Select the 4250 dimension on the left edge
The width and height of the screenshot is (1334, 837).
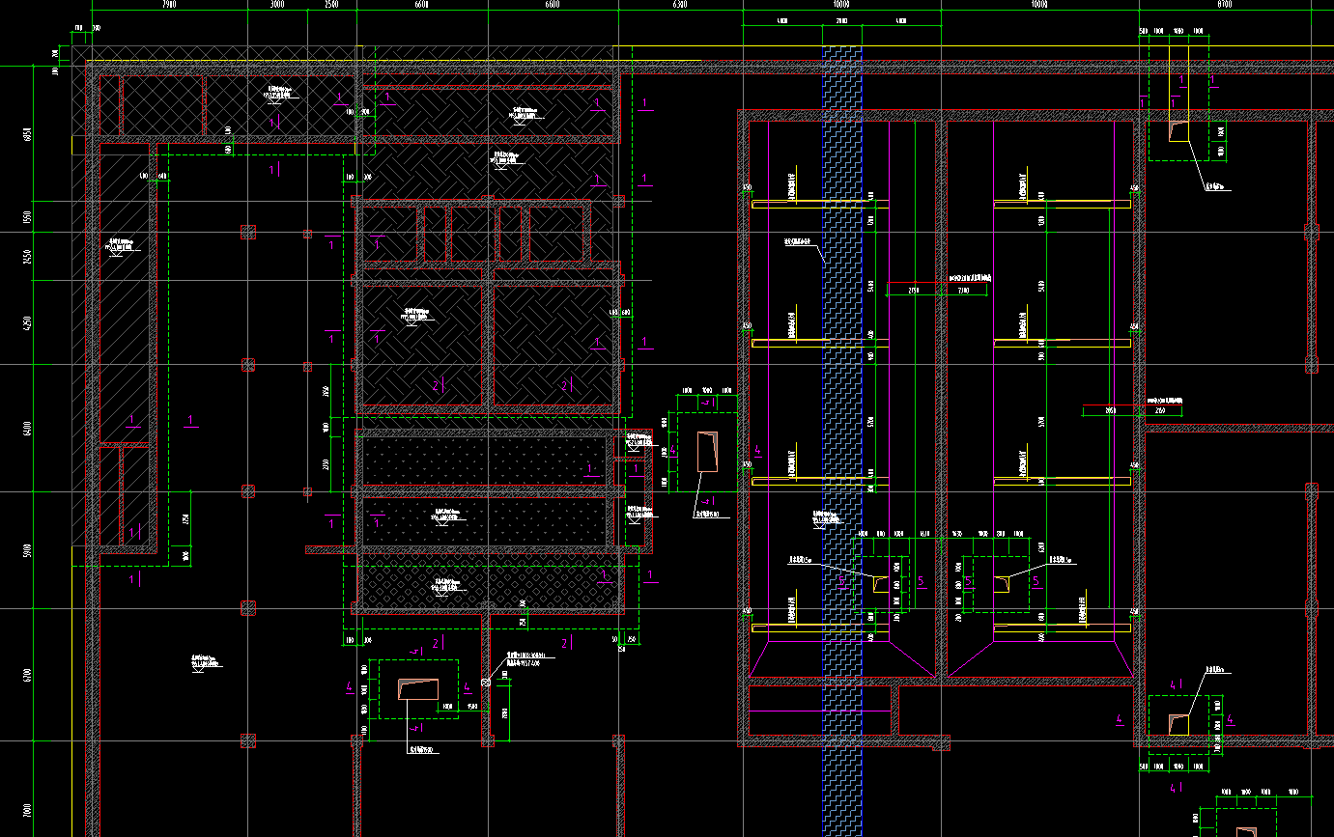click(27, 322)
